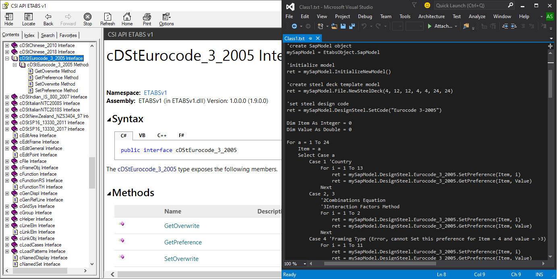Click the Navigate Backward arrow in Visual Studio

(294, 26)
